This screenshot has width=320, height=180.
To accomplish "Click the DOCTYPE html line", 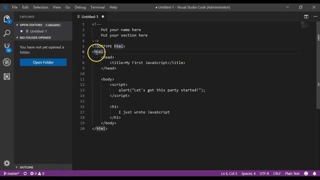I will (x=108, y=46).
